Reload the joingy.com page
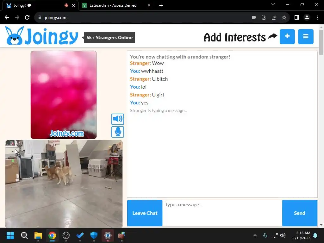Screen dimensions: 324x243 27,18
